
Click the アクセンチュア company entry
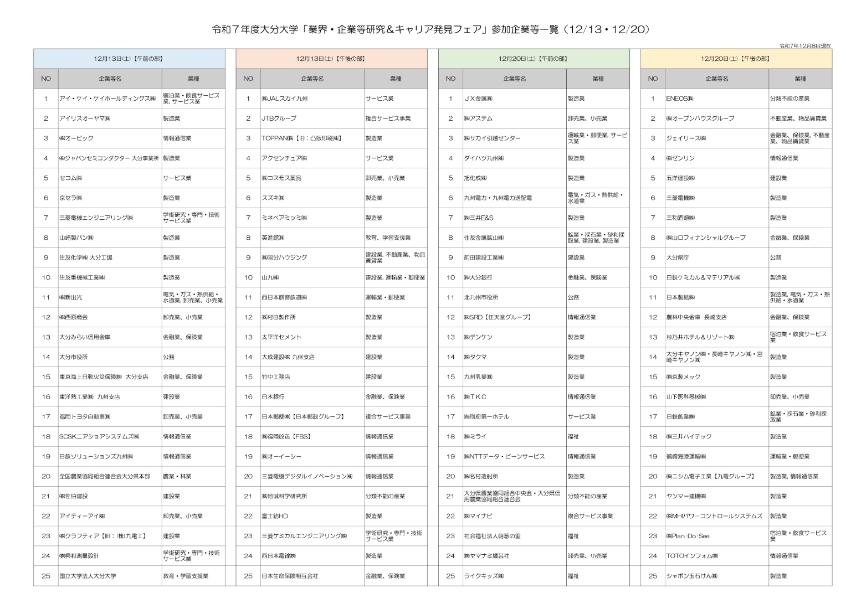tap(285, 158)
